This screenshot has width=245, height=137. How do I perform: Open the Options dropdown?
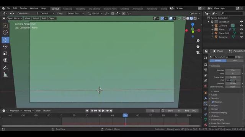pyautogui.click(x=195, y=14)
